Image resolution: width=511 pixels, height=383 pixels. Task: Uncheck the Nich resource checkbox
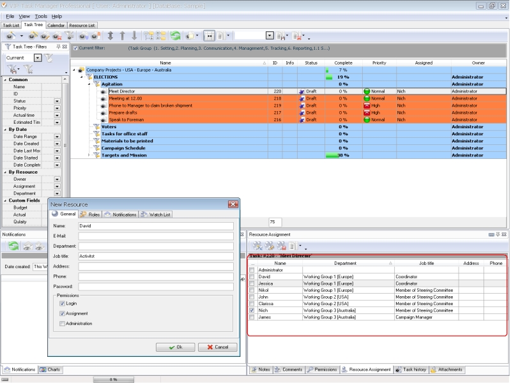(252, 311)
